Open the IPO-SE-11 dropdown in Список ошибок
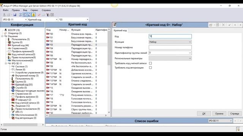 (x=230, y=121)
